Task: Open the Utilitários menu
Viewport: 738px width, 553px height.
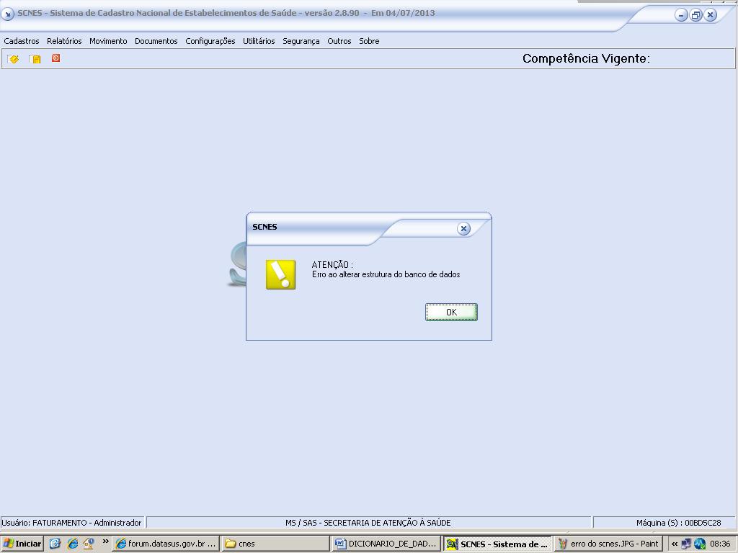Action: coord(259,41)
